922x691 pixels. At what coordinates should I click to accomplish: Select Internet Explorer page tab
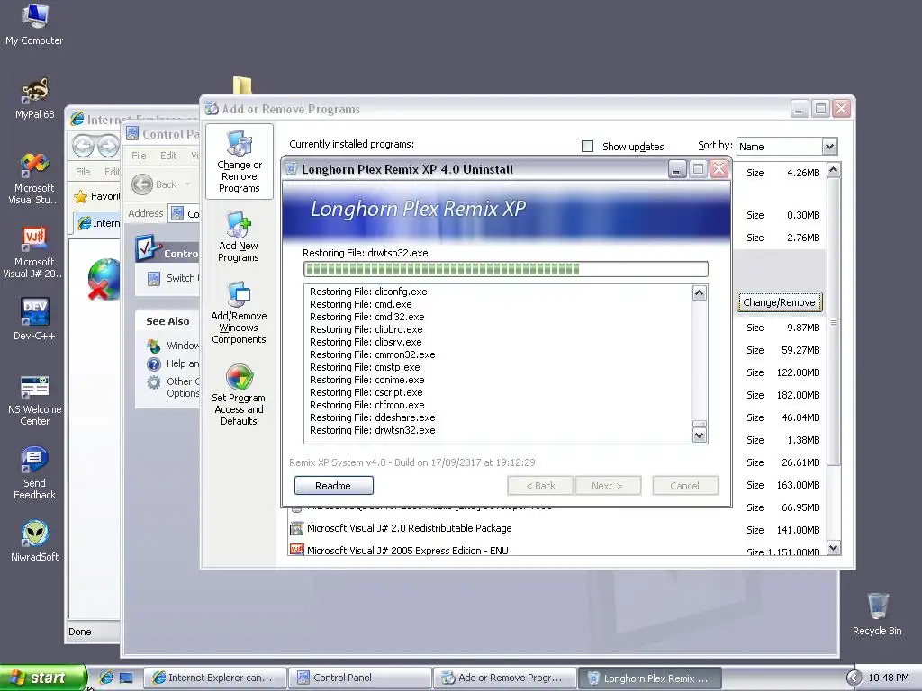(x=99, y=223)
